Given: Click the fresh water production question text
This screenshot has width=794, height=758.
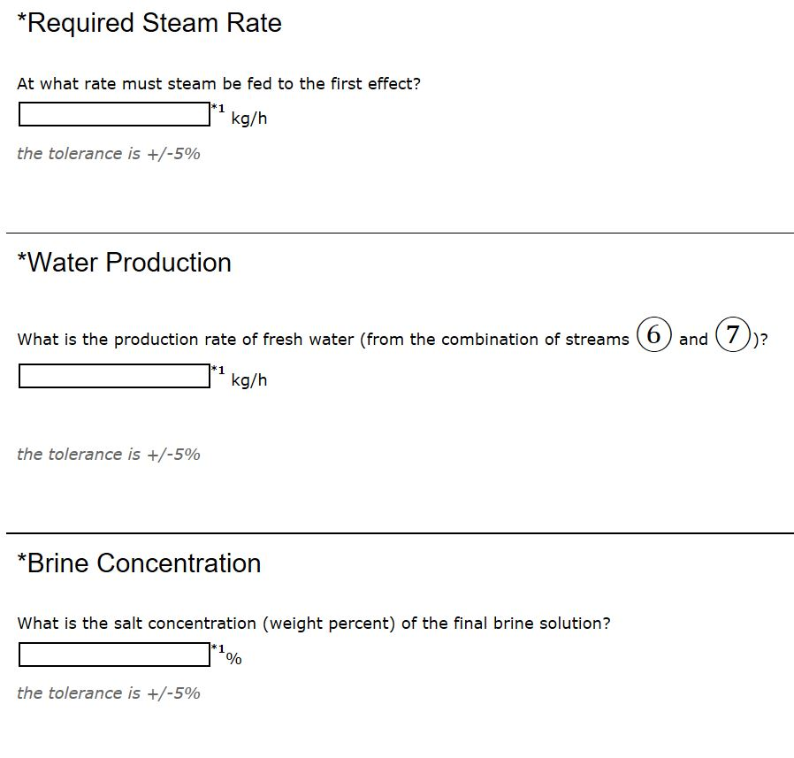Looking at the screenshot, I should 323,340.
